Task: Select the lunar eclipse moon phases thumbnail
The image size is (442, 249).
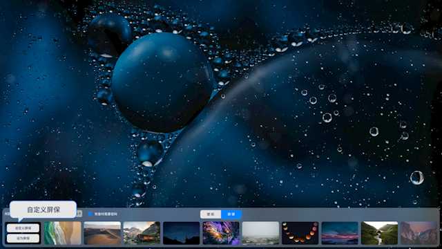Action: point(300,233)
